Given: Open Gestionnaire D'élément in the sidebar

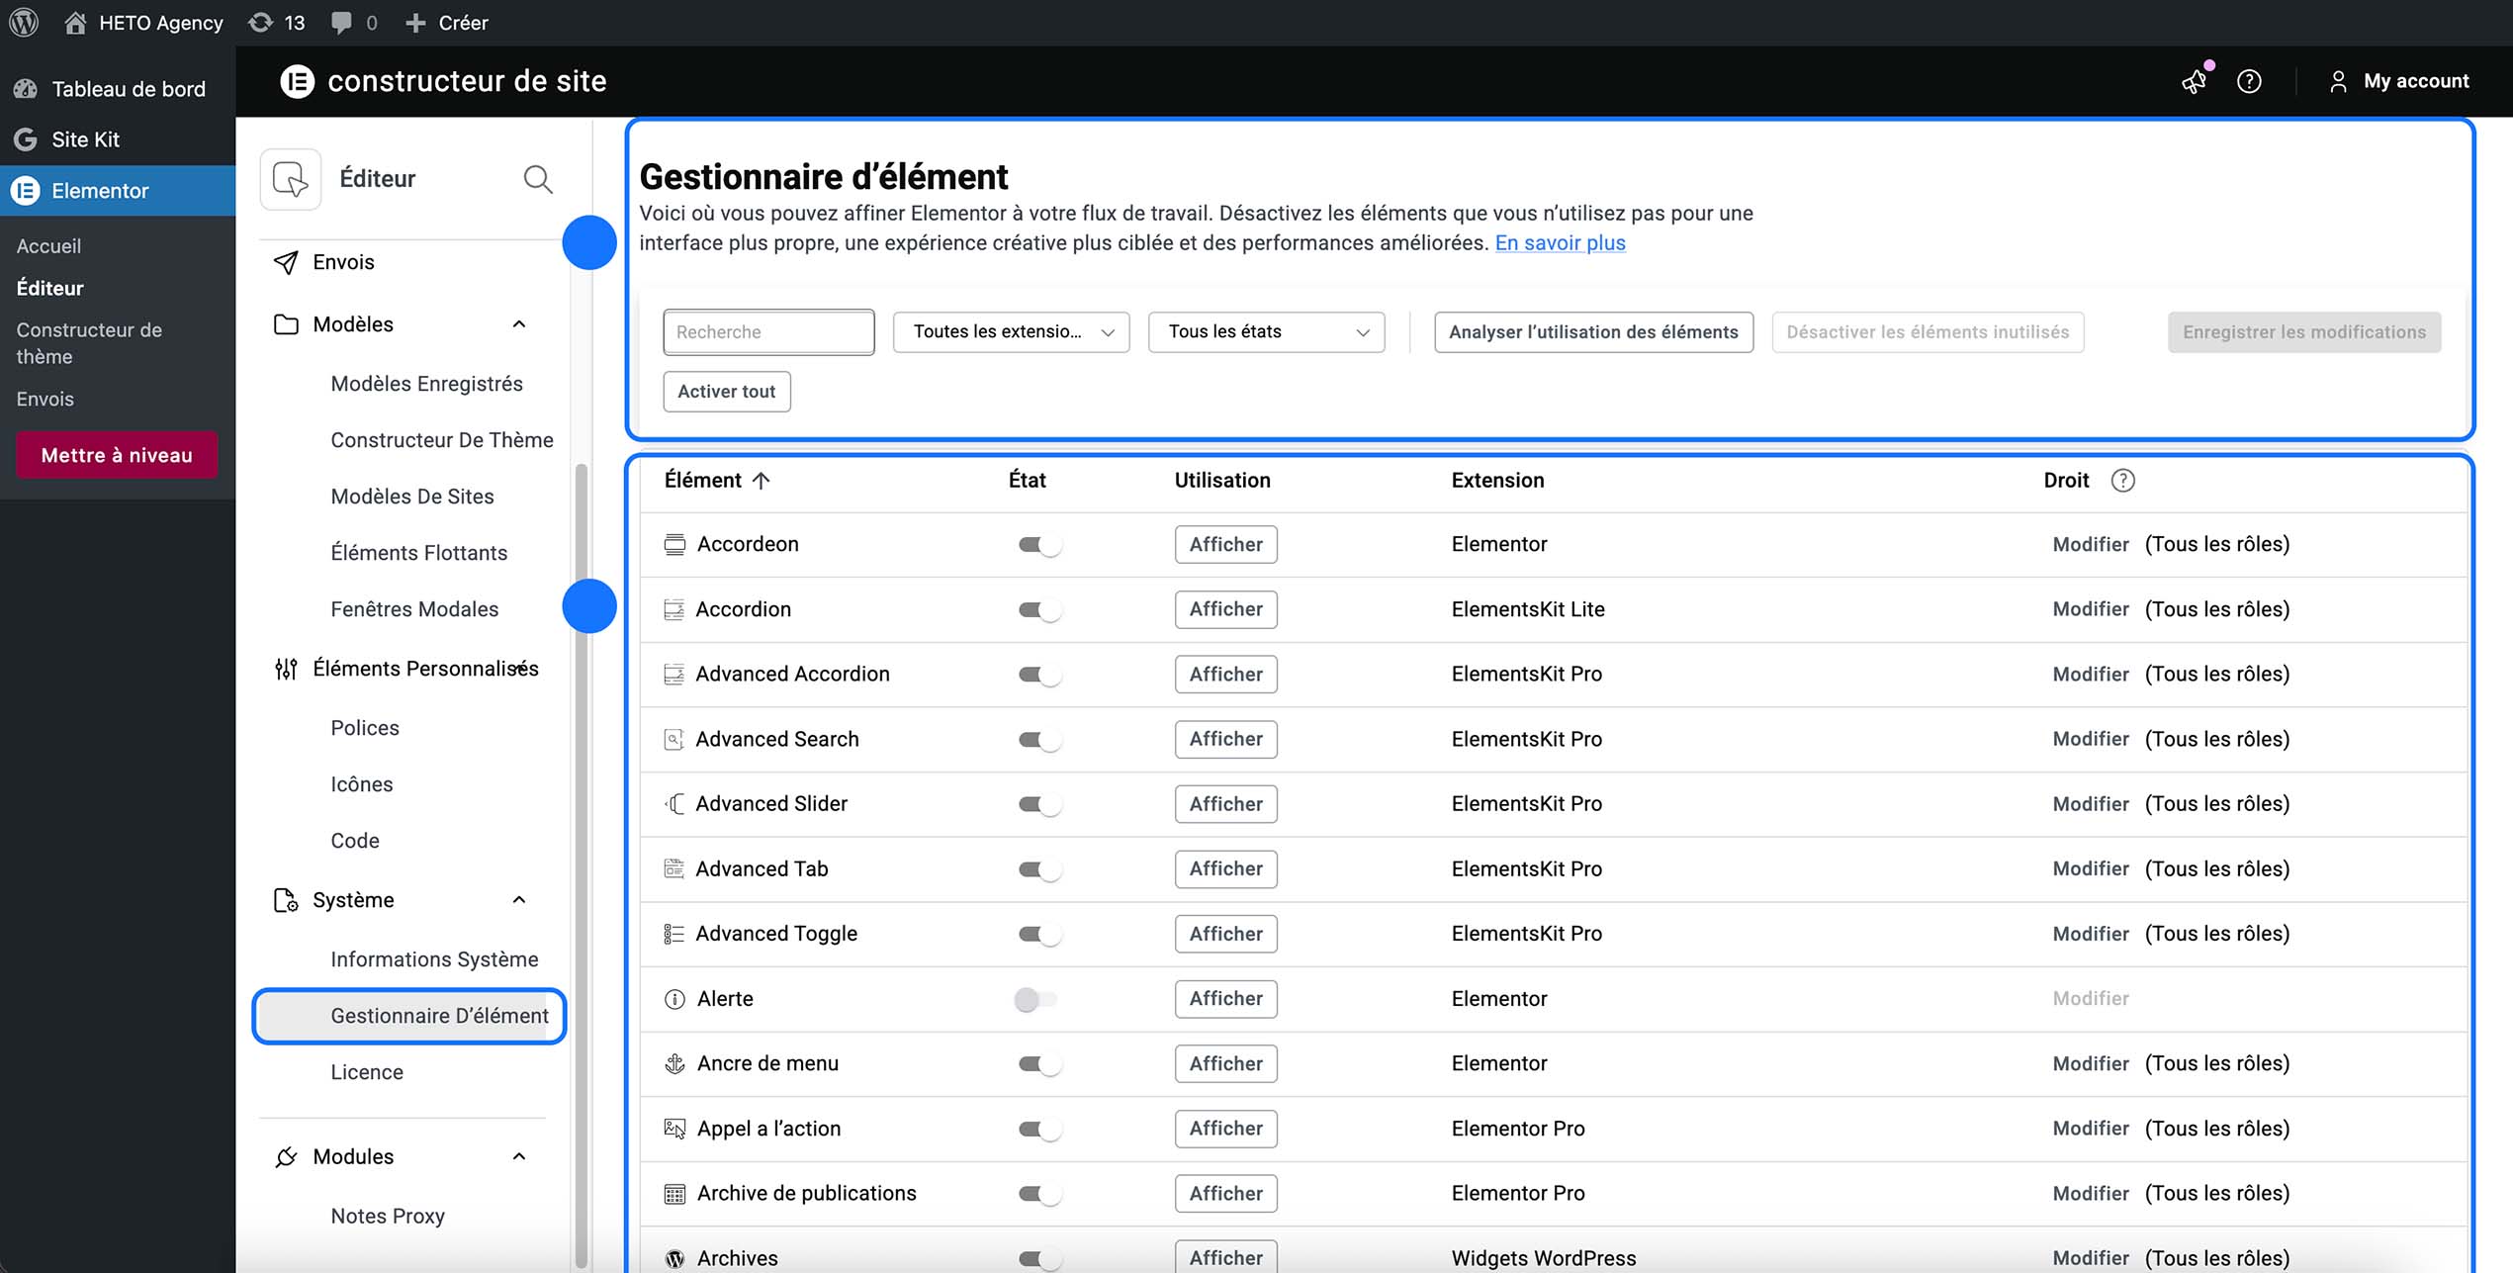Looking at the screenshot, I should pos(439,1016).
